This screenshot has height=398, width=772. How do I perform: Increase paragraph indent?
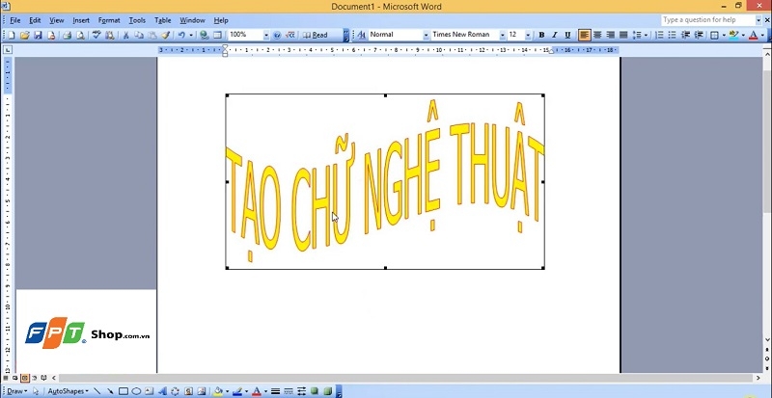click(698, 35)
